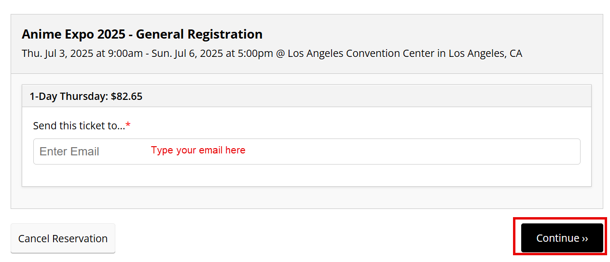The height and width of the screenshot is (262, 610).
Task: Click the $82.65 ticket price
Action: [x=126, y=96]
